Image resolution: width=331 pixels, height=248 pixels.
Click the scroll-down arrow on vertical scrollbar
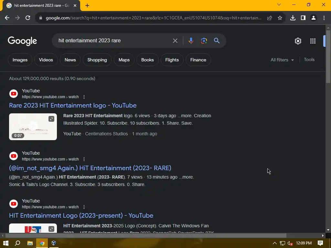point(328,230)
